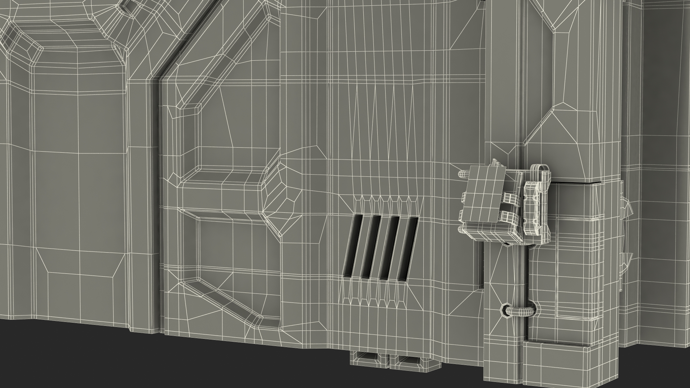
Task: Click the four-slot vent grille on the panel
Action: [x=382, y=248]
